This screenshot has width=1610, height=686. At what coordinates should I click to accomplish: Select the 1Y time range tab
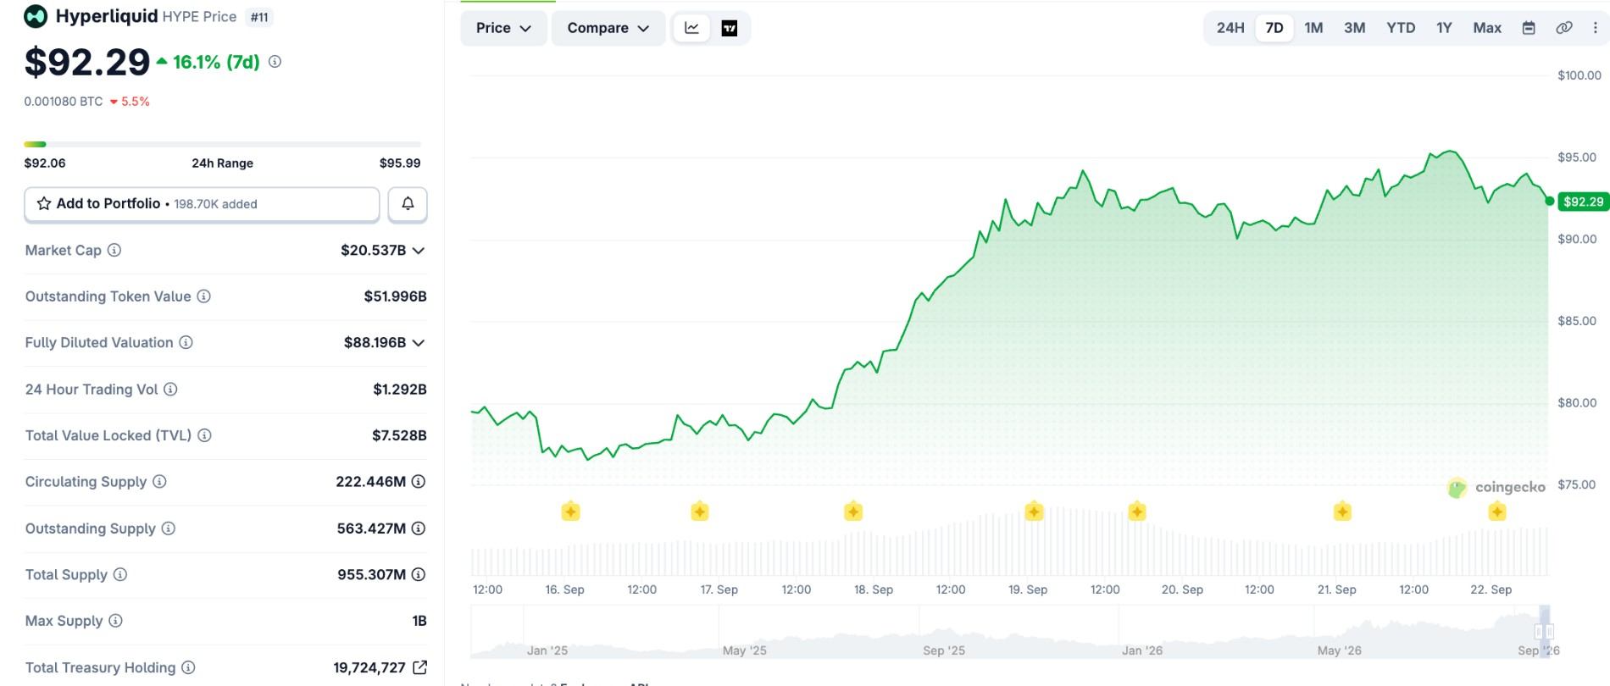(1444, 28)
